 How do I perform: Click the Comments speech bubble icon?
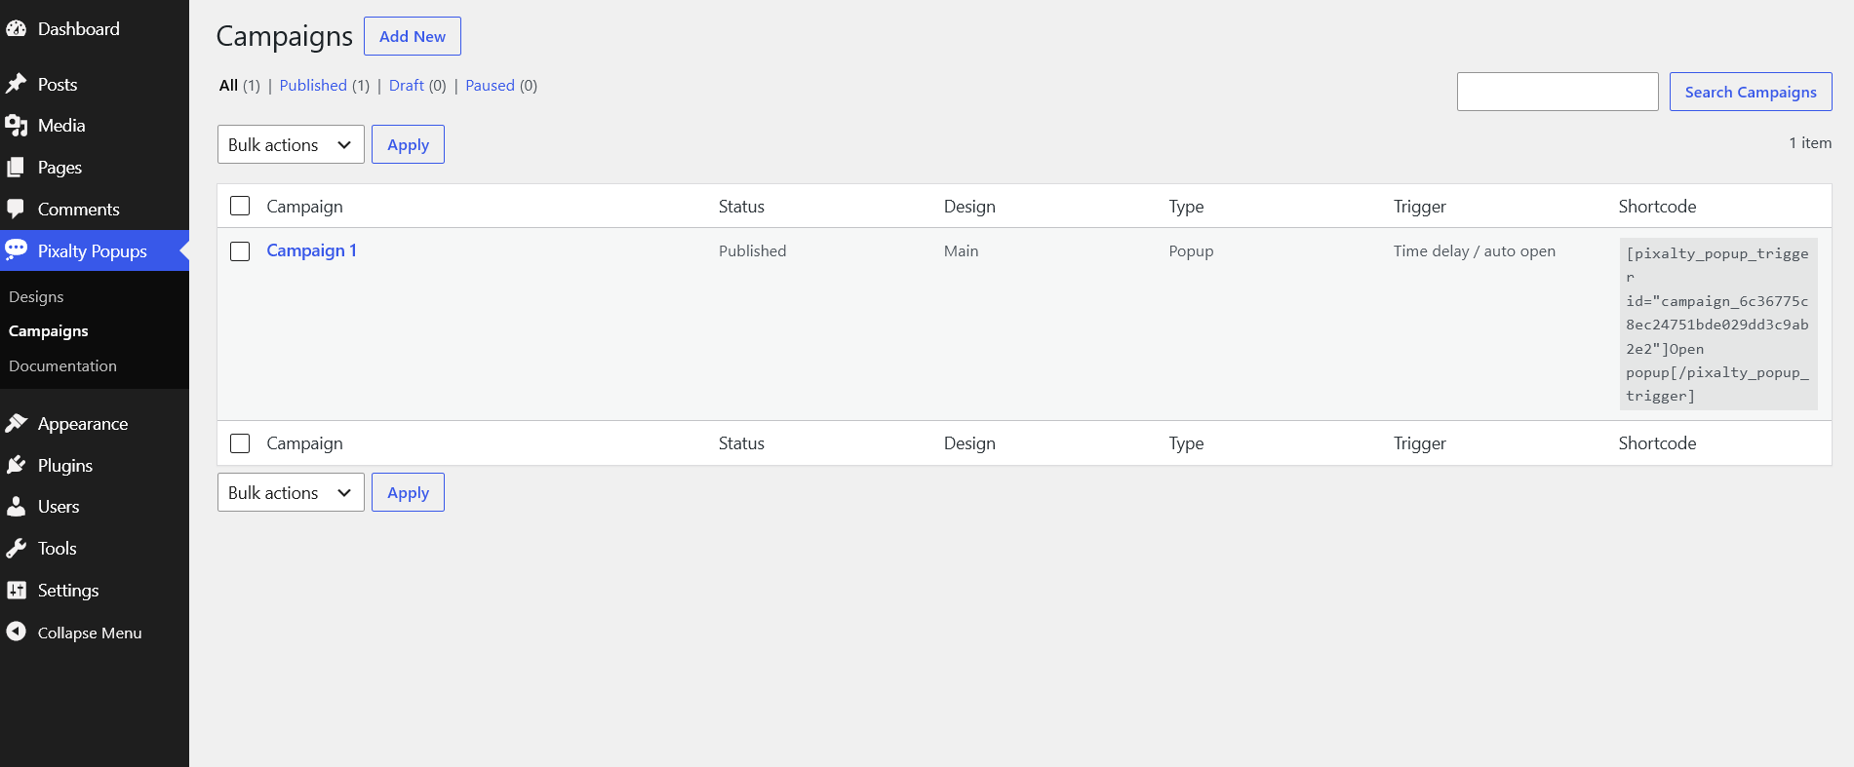17,209
